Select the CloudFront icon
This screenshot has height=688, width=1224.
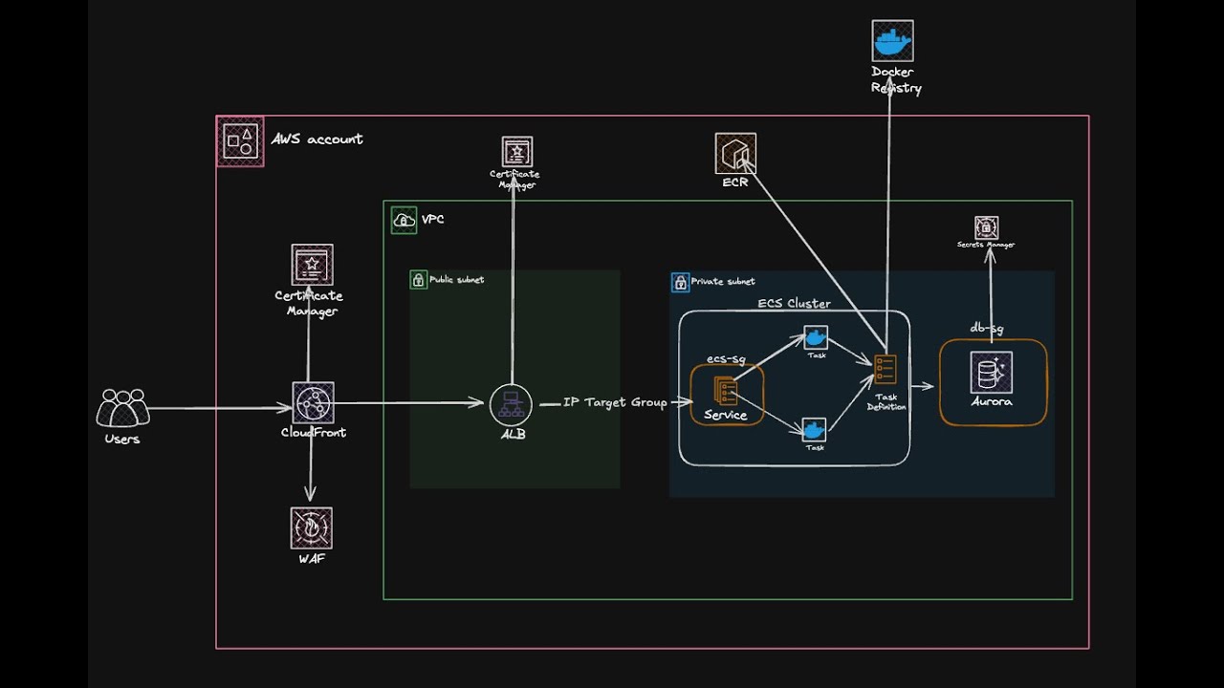point(313,403)
